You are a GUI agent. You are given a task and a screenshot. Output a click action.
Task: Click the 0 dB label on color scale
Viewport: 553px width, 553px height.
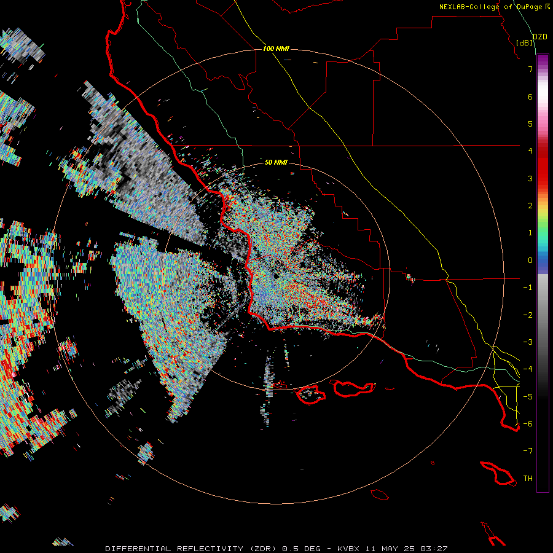point(530,261)
